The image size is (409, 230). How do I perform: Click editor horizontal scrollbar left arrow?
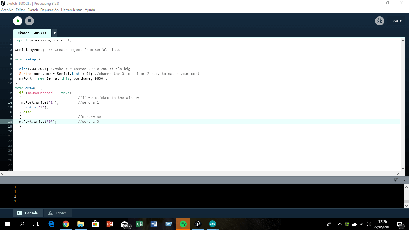(2, 173)
